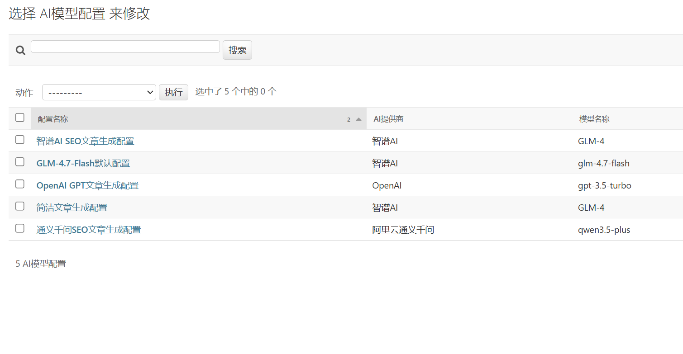Open the 动作 action dropdown
Image resolution: width=683 pixels, height=354 pixels.
point(99,92)
